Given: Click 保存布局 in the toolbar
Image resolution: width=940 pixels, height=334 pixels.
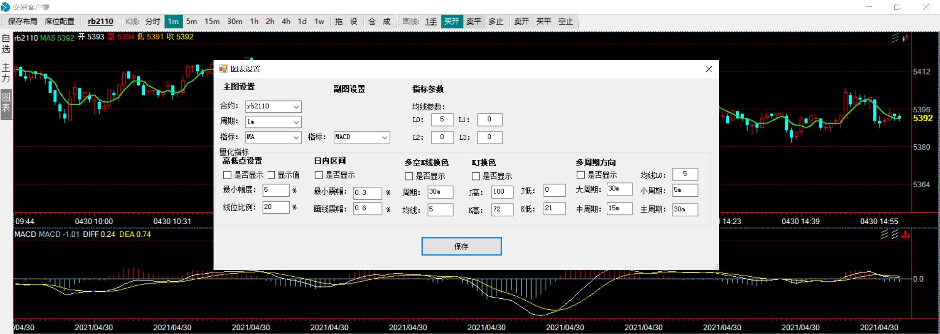Looking at the screenshot, I should [23, 22].
